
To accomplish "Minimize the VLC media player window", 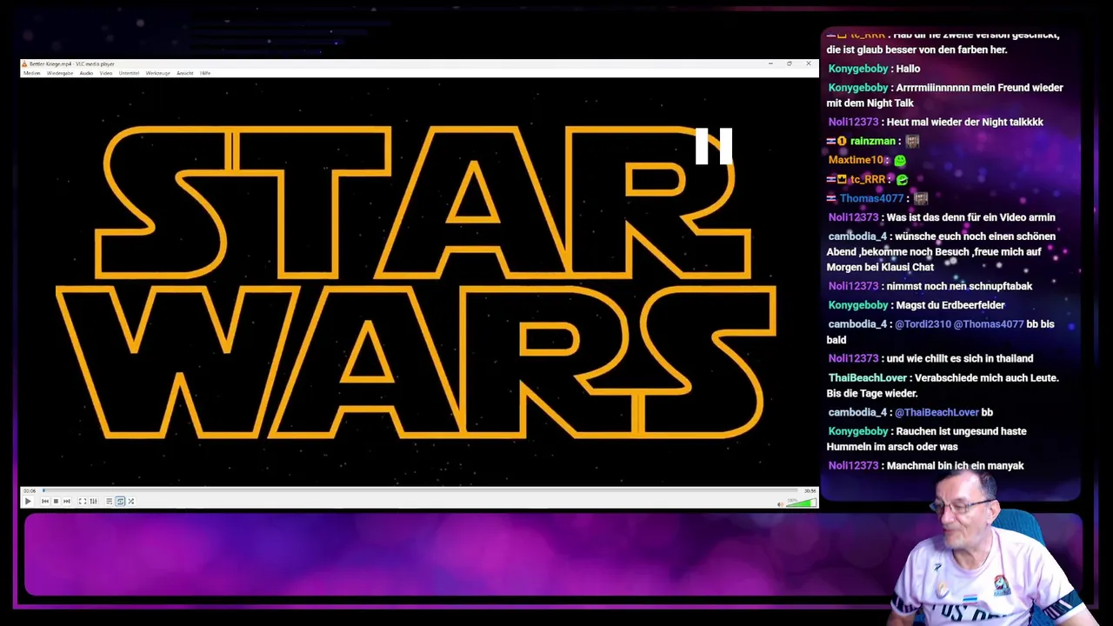I will point(770,63).
